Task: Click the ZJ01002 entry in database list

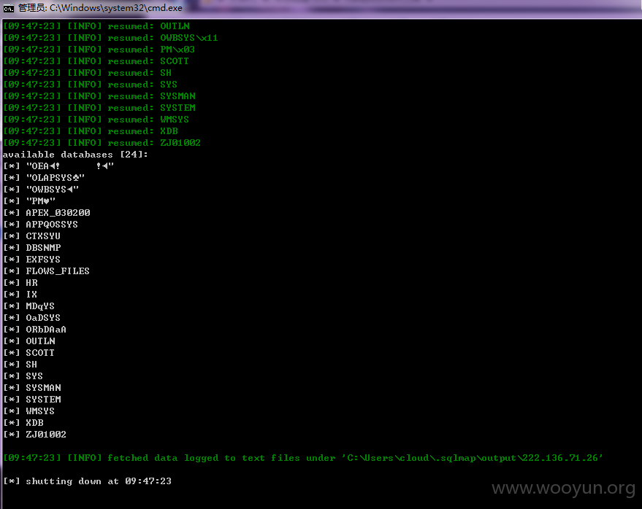Action: tap(35, 435)
